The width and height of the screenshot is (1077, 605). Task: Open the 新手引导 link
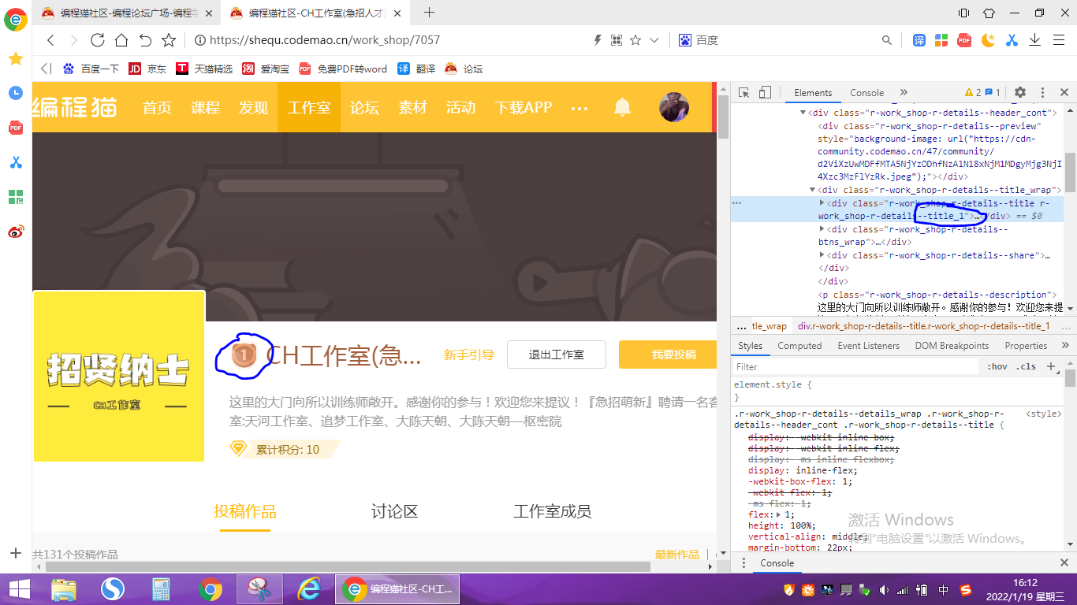pyautogui.click(x=468, y=355)
